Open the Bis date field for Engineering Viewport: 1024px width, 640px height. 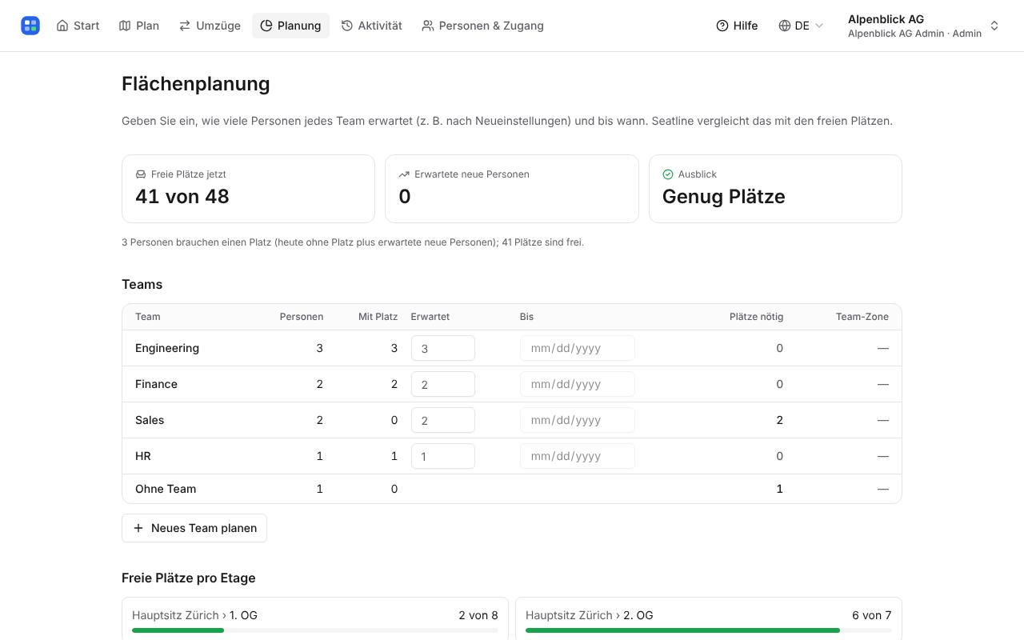click(x=578, y=348)
